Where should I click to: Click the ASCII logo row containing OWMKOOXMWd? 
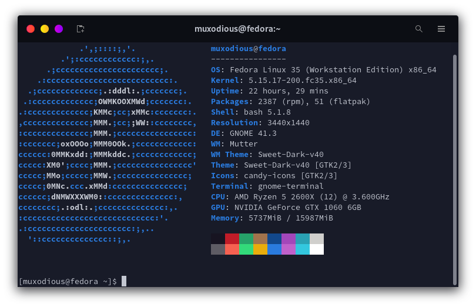[108, 102]
